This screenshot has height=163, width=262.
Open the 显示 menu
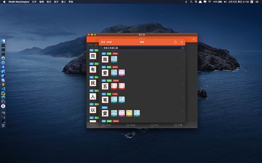click(x=56, y=2)
